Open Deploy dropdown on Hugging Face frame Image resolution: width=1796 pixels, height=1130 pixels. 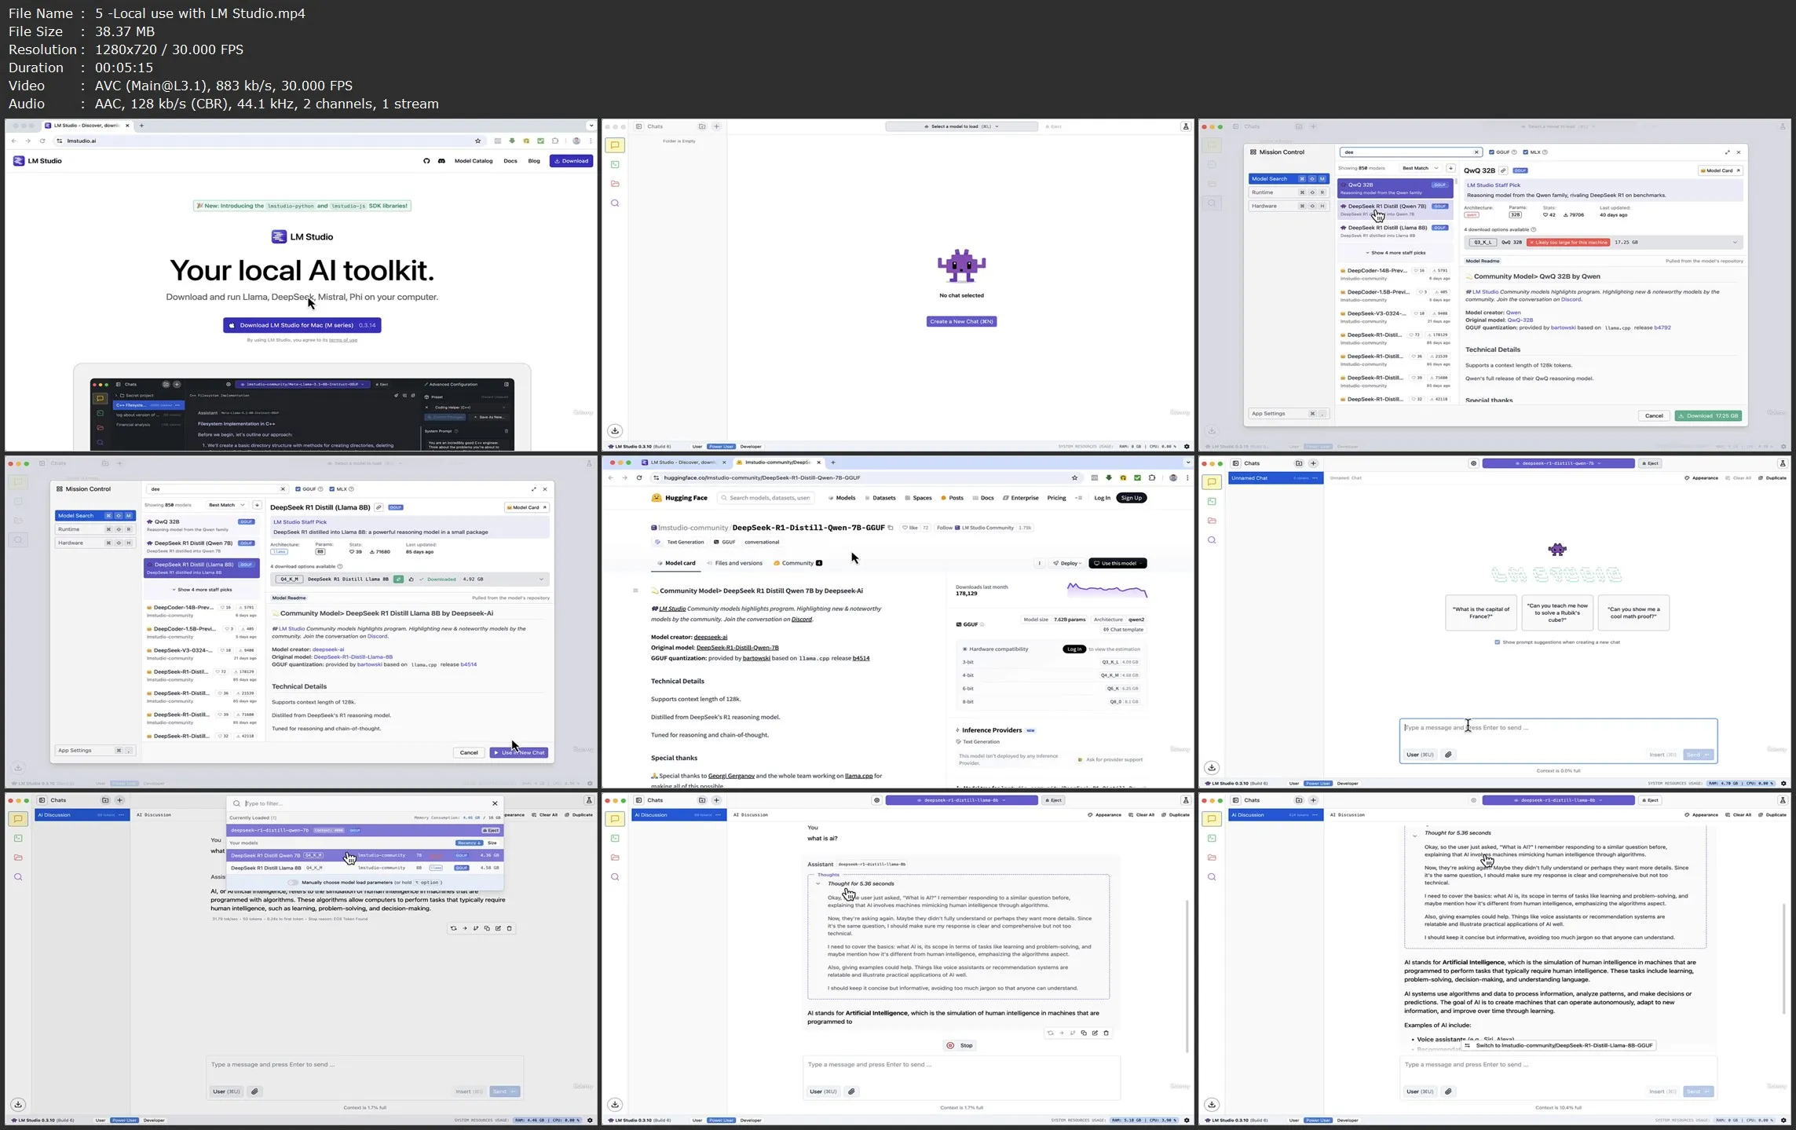[1067, 563]
